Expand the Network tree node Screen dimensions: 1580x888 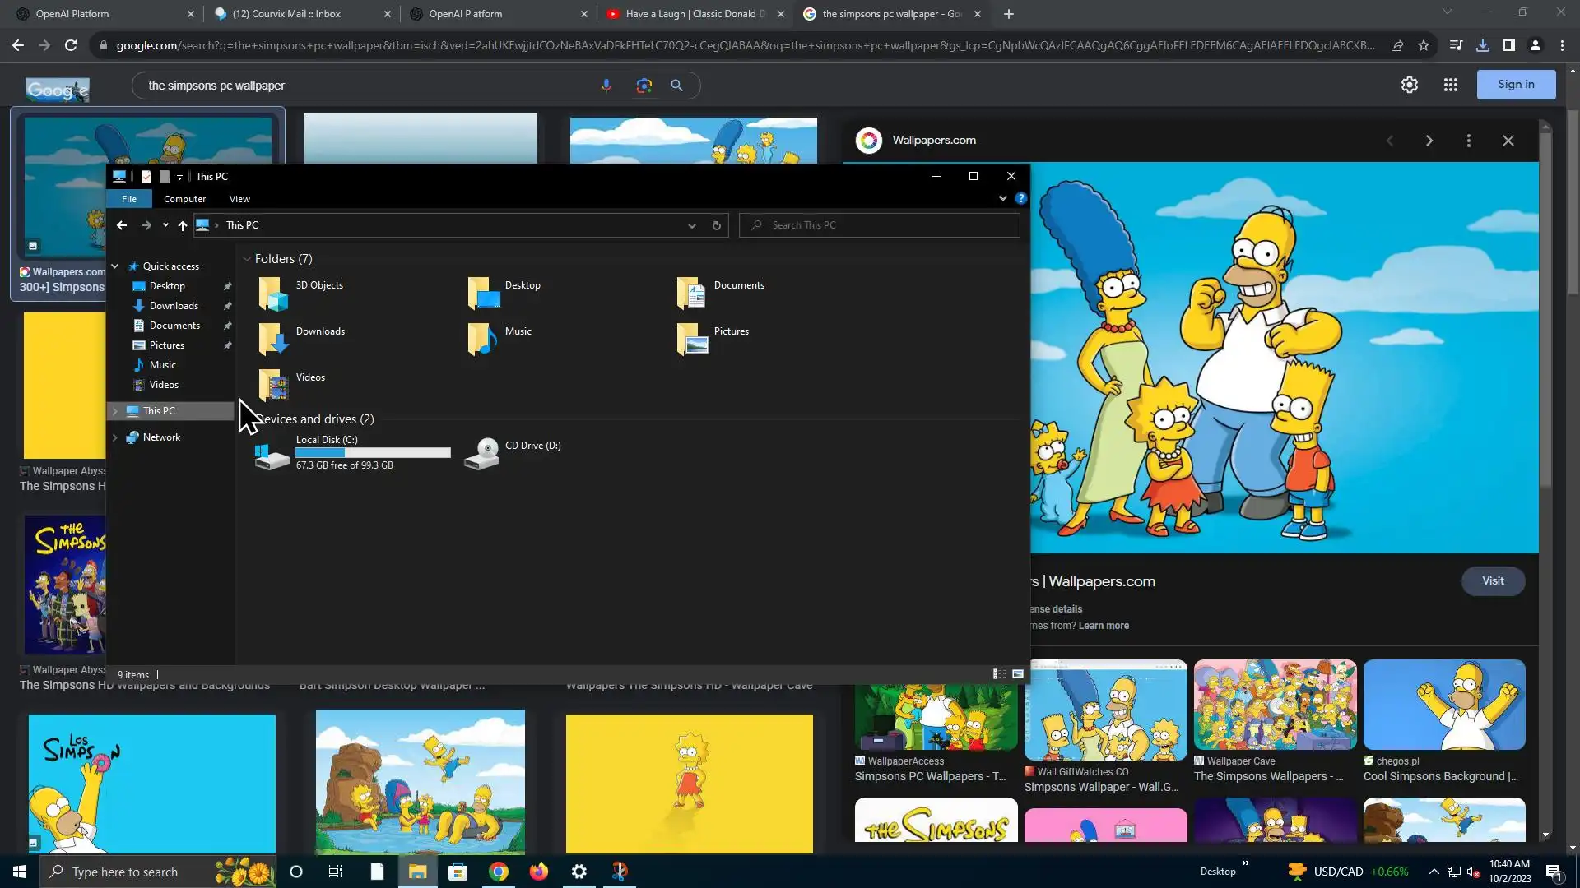coord(115,437)
